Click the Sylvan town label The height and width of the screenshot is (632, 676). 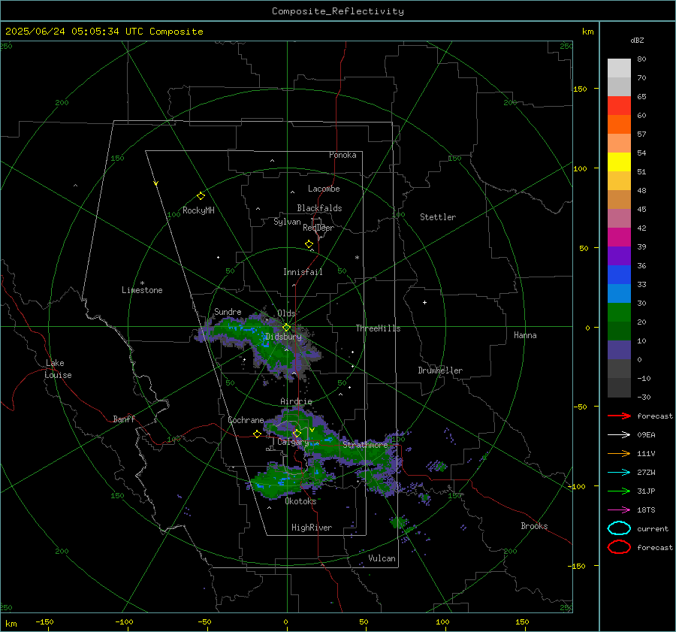pyautogui.click(x=287, y=222)
